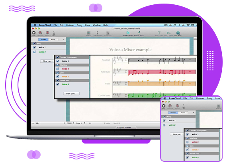Image resolution: width=227 pixels, height=165 pixels.
Task: Open the Help menu
Action: (x=106, y=25)
